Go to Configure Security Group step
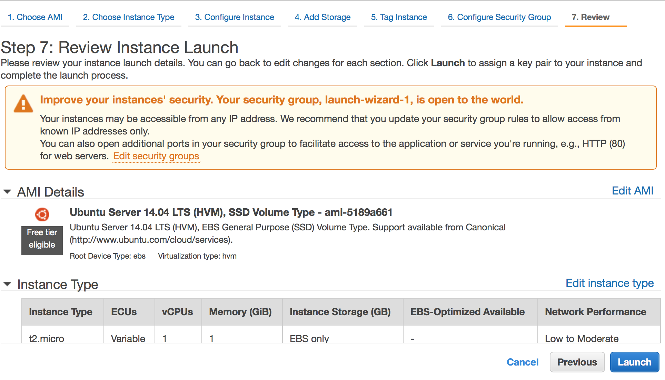This screenshot has height=380, width=665. coord(499,17)
